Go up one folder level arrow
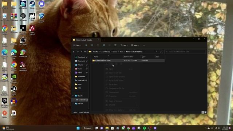 coord(85,52)
